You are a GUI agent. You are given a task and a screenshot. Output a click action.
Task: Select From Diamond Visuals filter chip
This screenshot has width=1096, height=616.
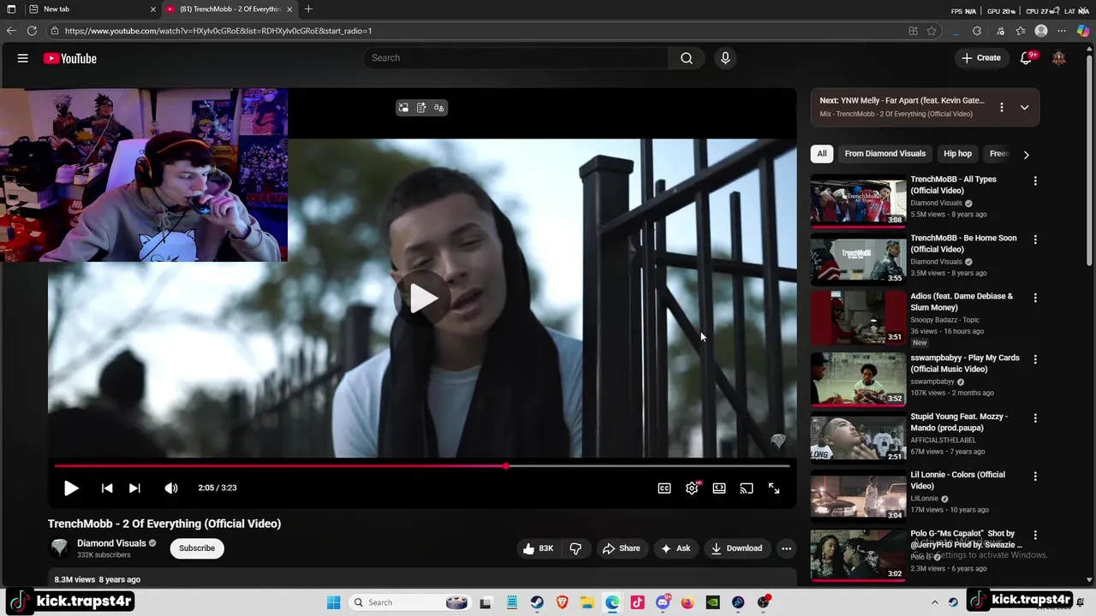pos(885,154)
